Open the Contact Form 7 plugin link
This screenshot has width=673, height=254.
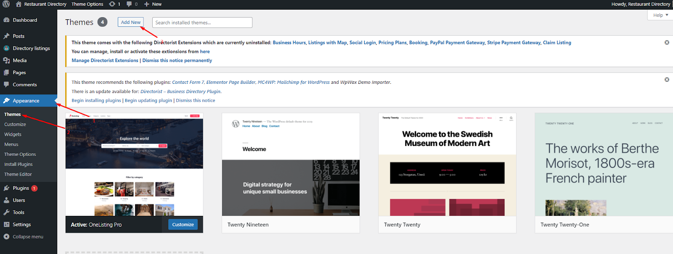click(188, 83)
